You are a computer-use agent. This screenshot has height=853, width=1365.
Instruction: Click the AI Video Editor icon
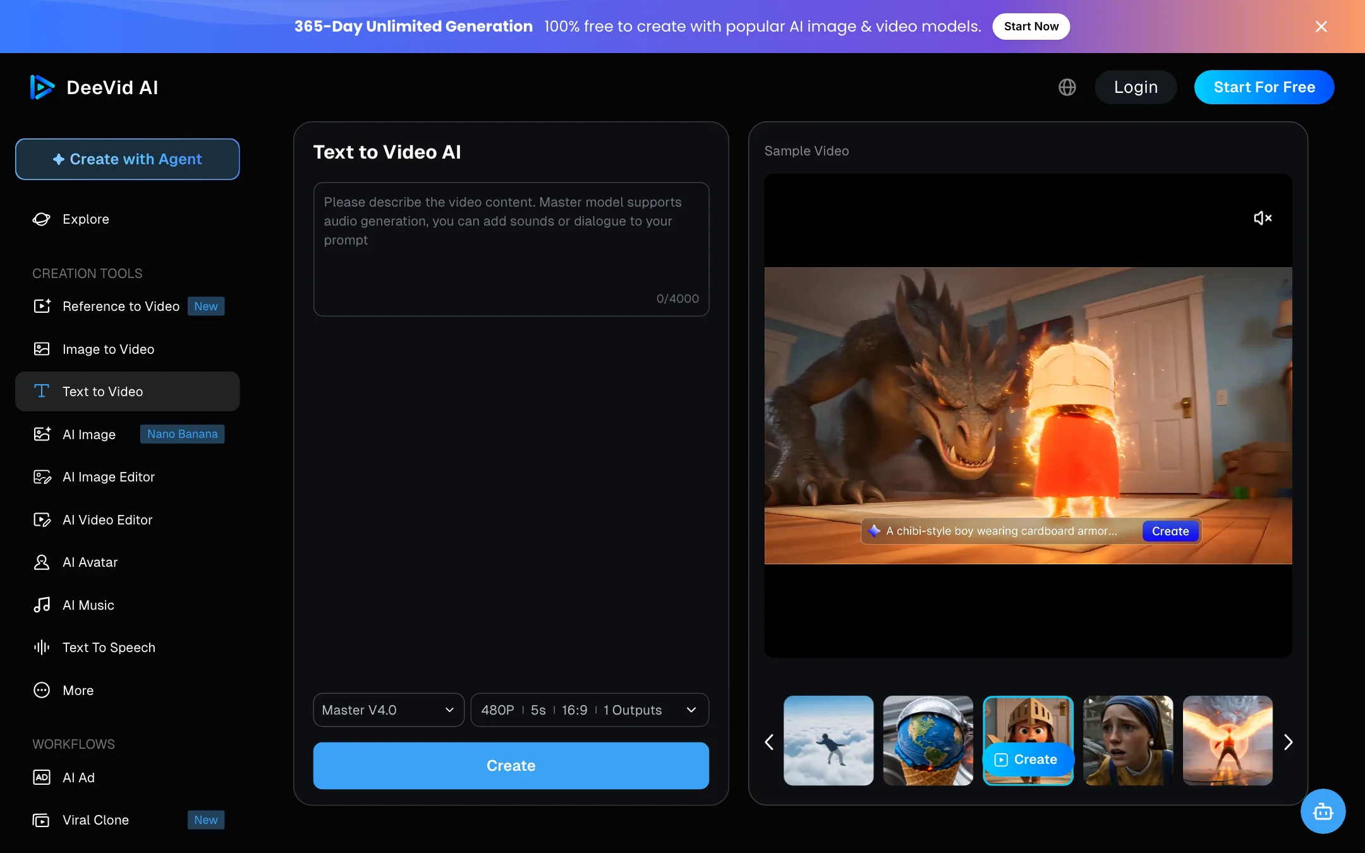42,519
